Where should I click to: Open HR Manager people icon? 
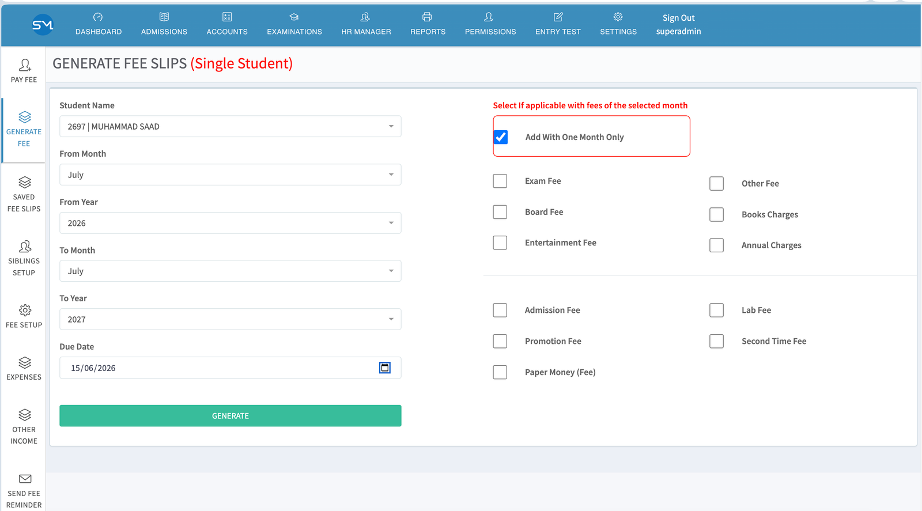(365, 17)
